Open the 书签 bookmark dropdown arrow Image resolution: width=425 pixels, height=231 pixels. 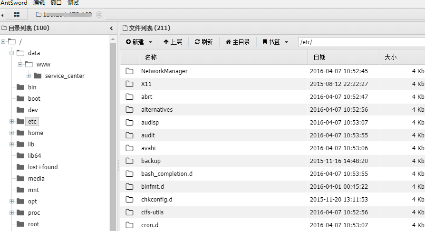[x=287, y=42]
